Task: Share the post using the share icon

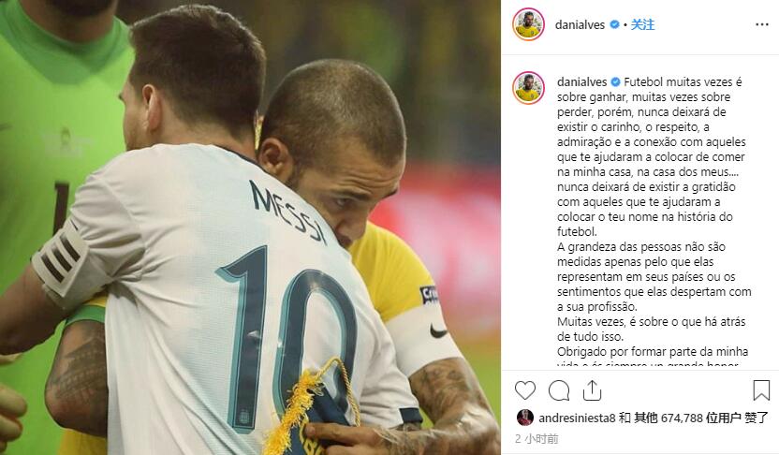Action: (592, 390)
